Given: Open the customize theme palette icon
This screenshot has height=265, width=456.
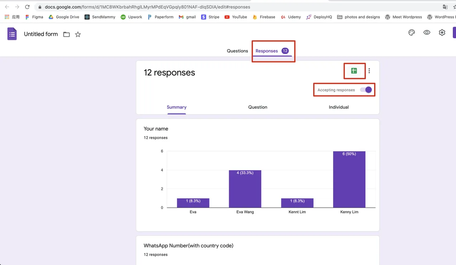Looking at the screenshot, I should [411, 33].
